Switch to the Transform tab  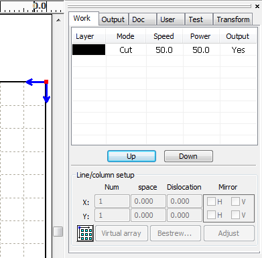point(233,19)
